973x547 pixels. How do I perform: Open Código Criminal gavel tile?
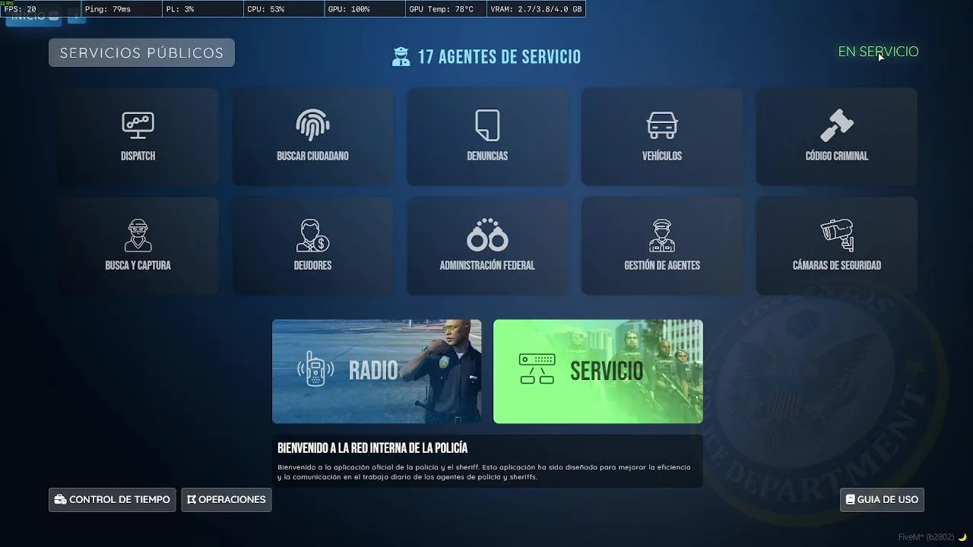(x=837, y=137)
